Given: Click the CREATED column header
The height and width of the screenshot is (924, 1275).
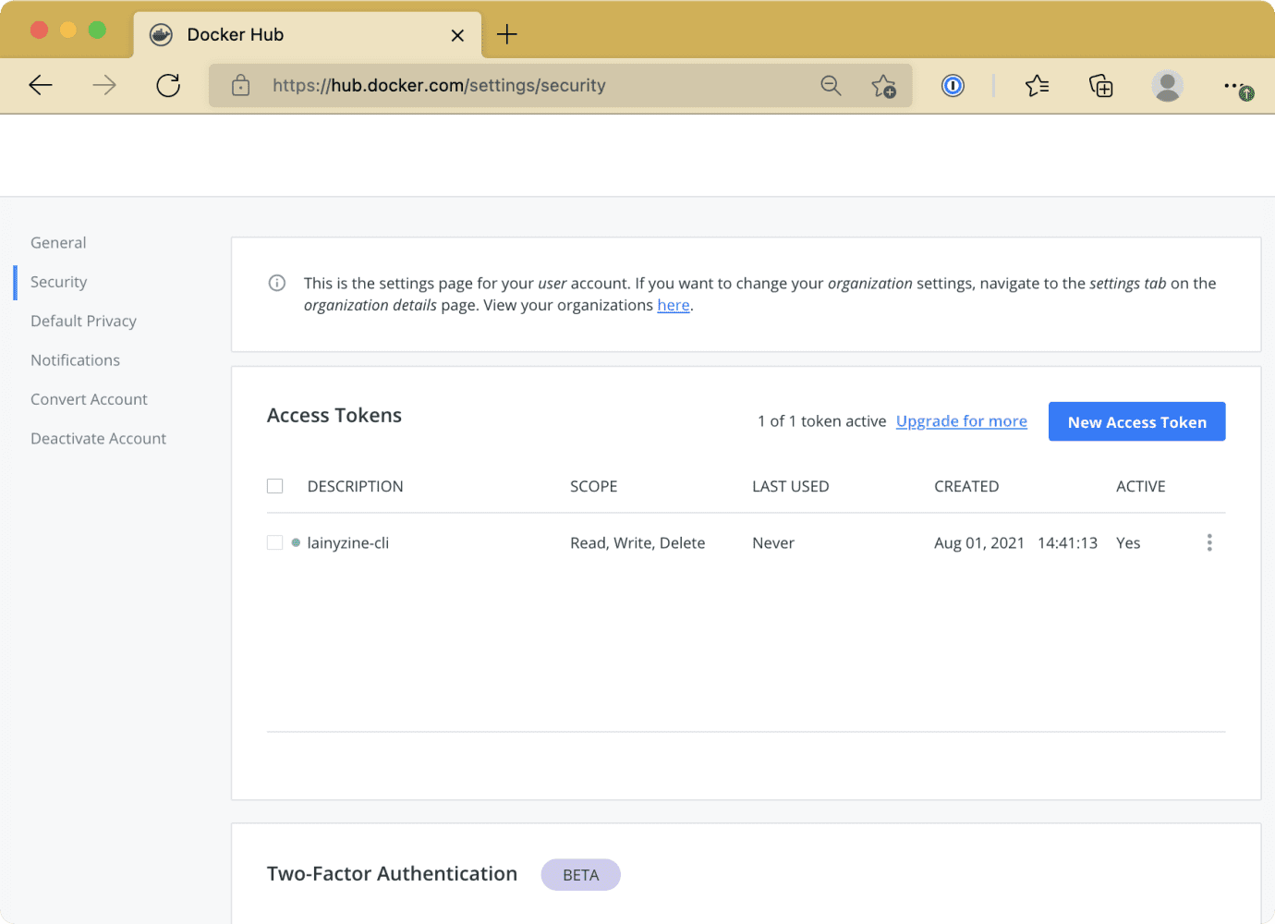Looking at the screenshot, I should coord(966,486).
